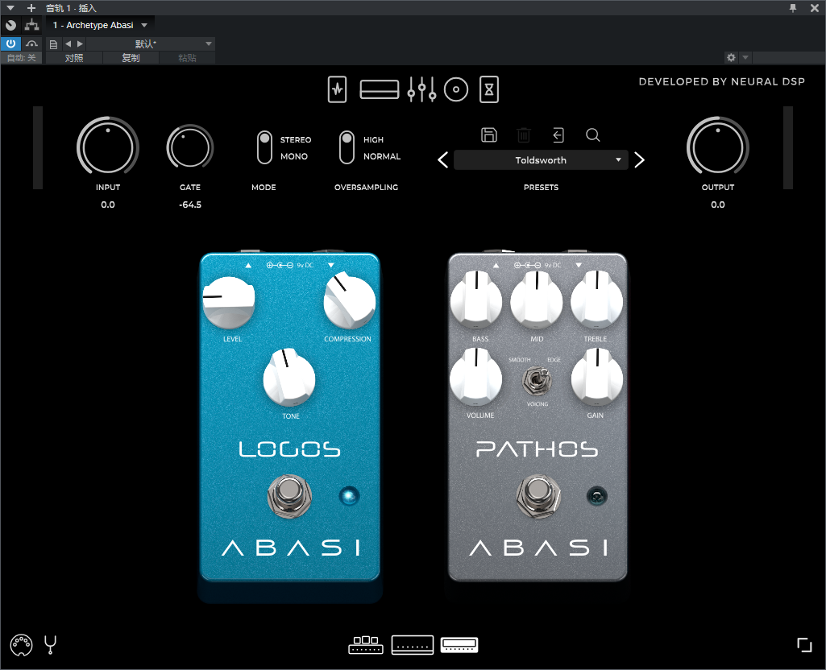
Task: Open the pre-effects pedal section icon
Action: (337, 89)
